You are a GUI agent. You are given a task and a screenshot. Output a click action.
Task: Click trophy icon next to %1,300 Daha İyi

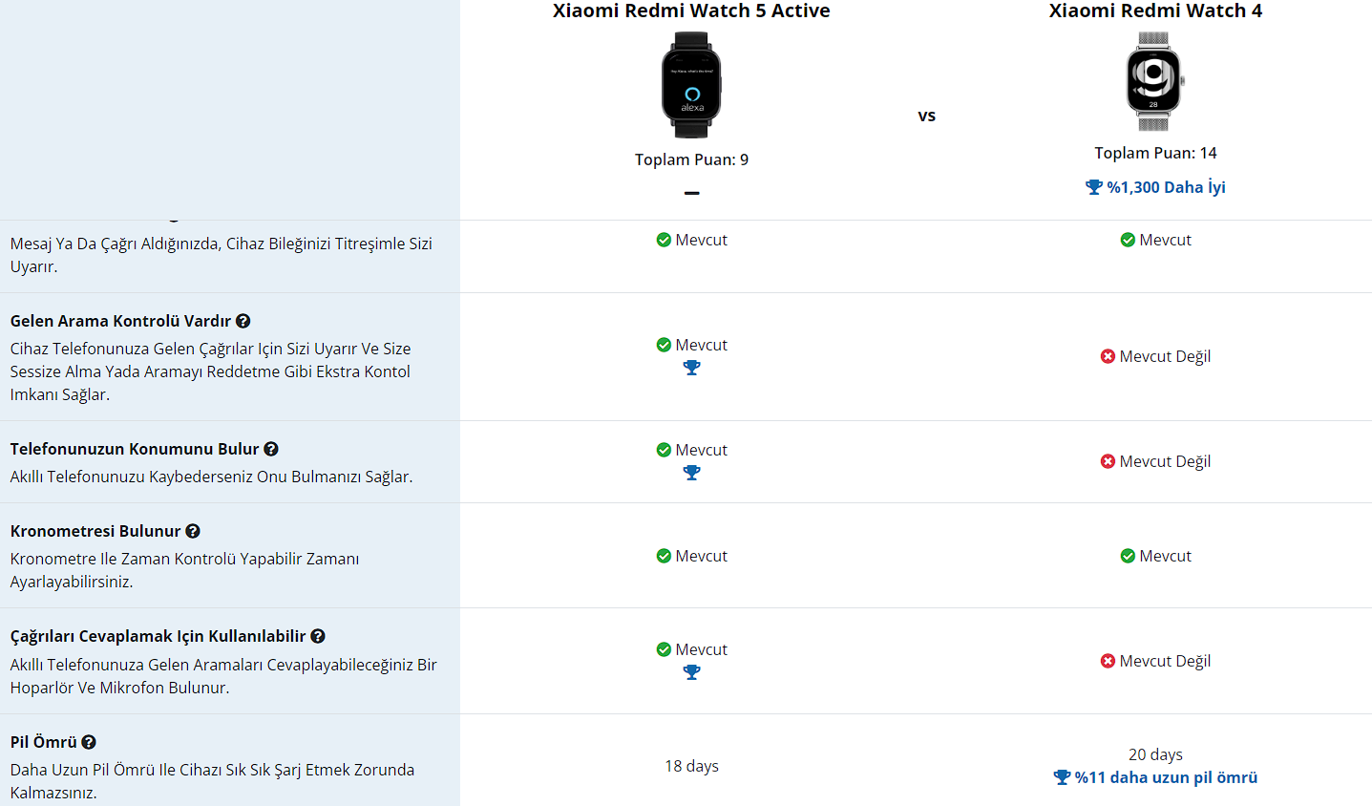coord(1094,187)
